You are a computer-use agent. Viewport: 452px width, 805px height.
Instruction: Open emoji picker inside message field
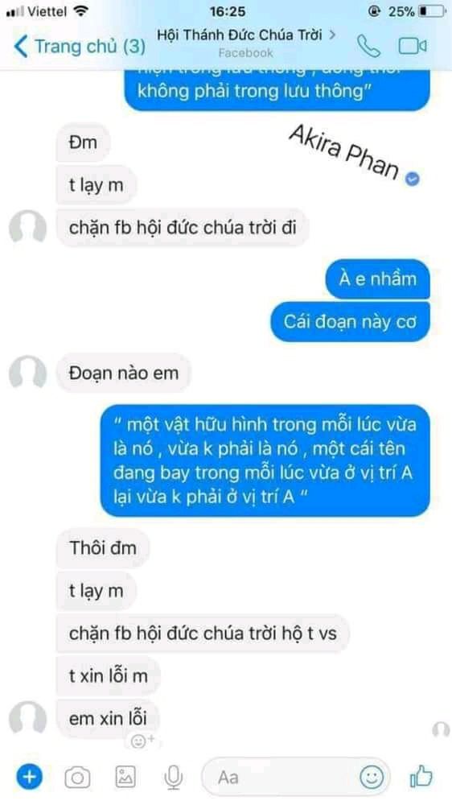click(x=371, y=777)
